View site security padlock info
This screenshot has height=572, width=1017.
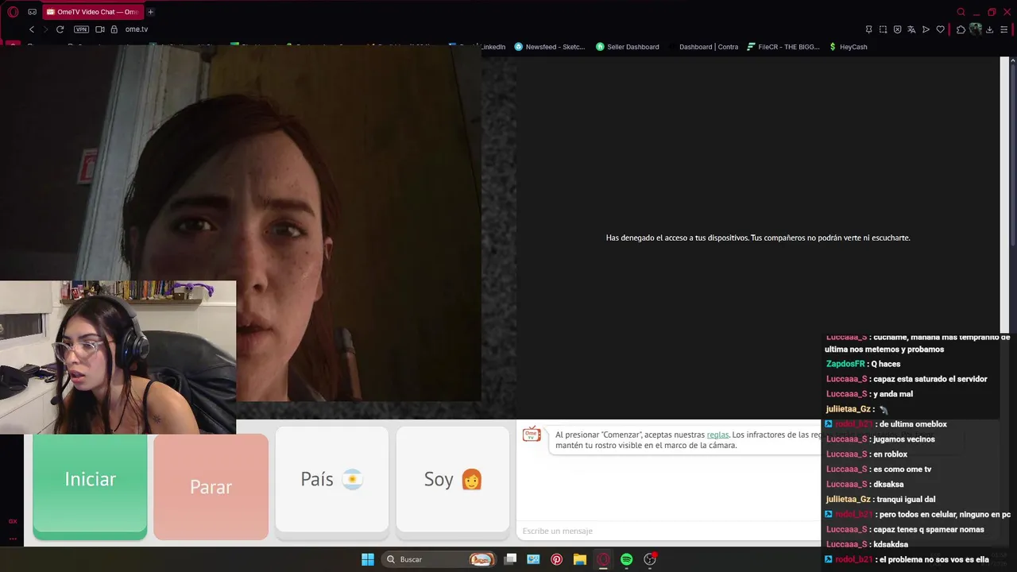pyautogui.click(x=114, y=29)
